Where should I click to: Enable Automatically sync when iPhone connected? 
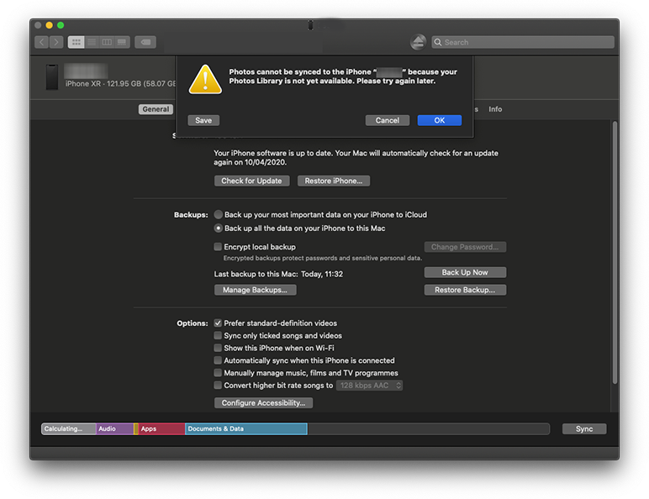(x=218, y=360)
